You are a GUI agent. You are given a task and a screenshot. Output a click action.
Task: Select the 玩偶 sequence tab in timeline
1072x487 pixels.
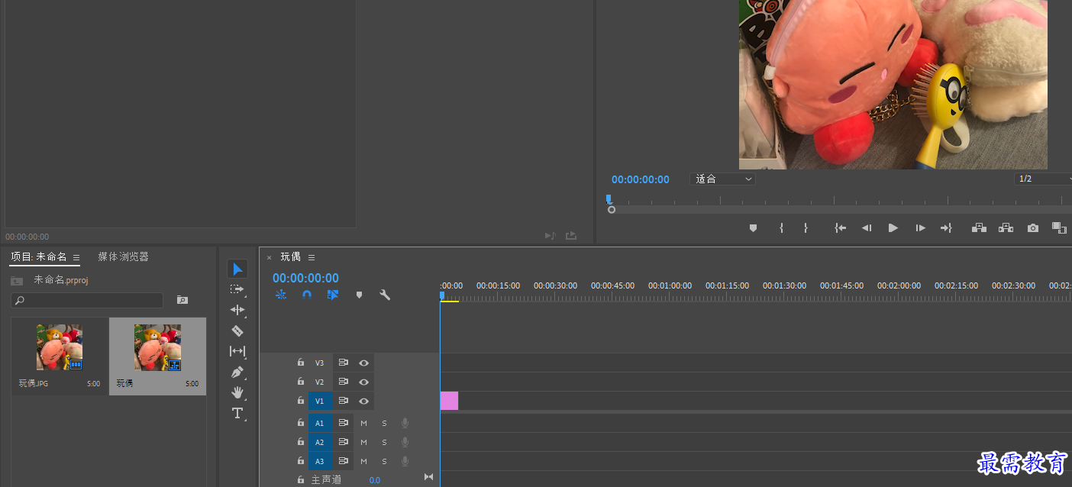pyautogui.click(x=290, y=256)
